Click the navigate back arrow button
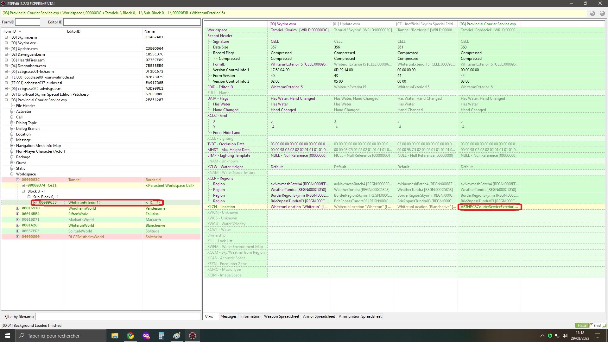The height and width of the screenshot is (342, 608). pos(592,13)
